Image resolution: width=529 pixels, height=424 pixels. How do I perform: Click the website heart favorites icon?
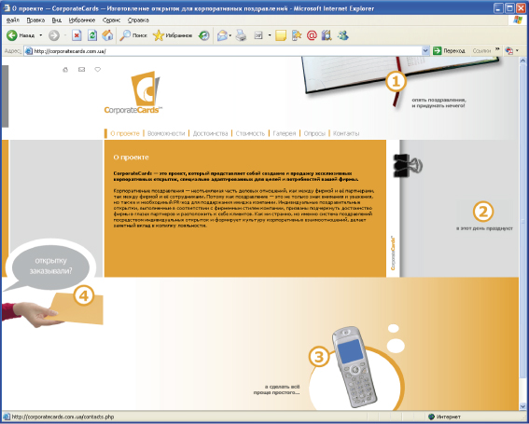tap(98, 70)
